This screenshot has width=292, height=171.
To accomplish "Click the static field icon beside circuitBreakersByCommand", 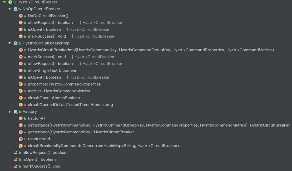I will [21, 146].
